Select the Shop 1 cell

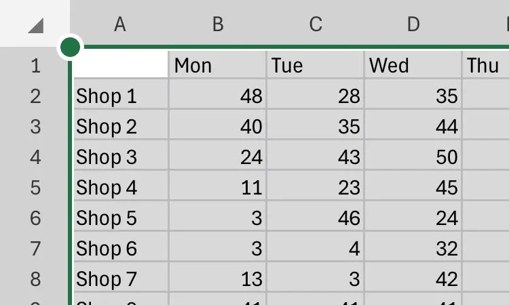(120, 96)
